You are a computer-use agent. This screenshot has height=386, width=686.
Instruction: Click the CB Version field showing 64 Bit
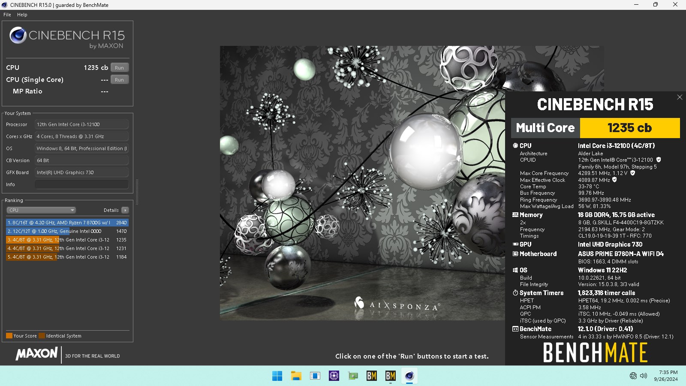pyautogui.click(x=81, y=160)
